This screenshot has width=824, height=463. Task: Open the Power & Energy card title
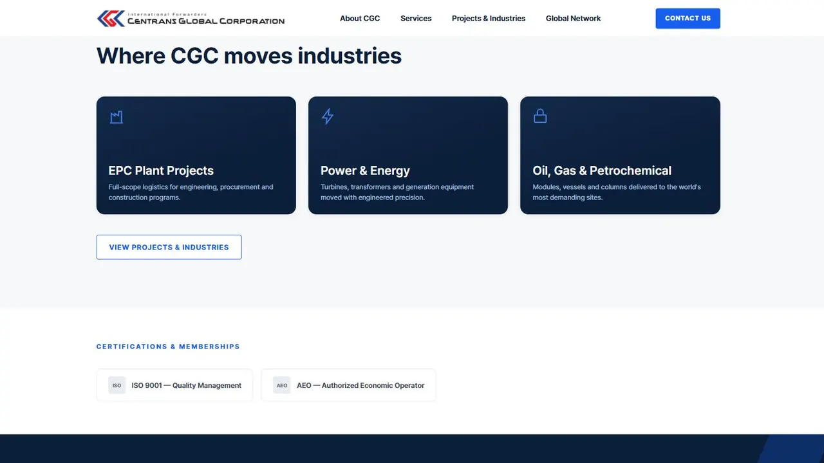tap(365, 170)
